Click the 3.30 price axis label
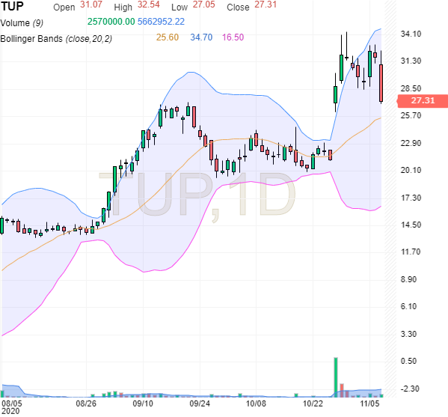The width and height of the screenshot is (448, 417). (x=408, y=334)
